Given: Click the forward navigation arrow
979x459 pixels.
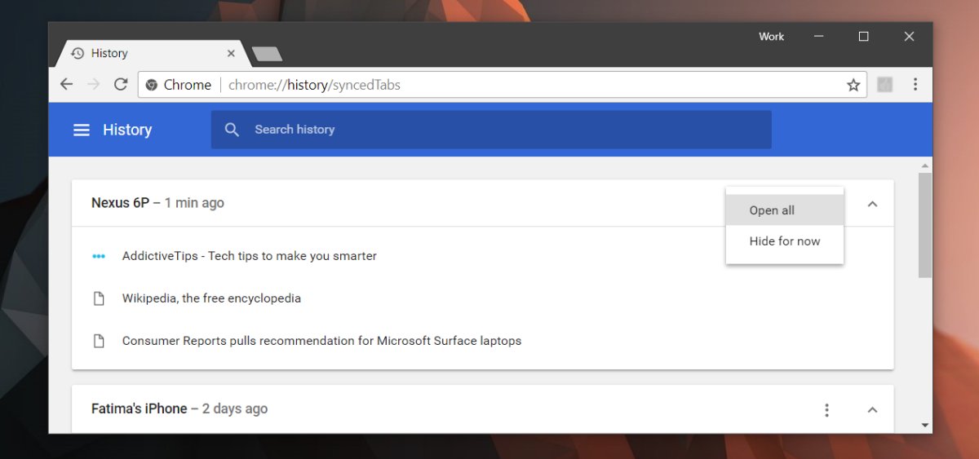Looking at the screenshot, I should 93,85.
